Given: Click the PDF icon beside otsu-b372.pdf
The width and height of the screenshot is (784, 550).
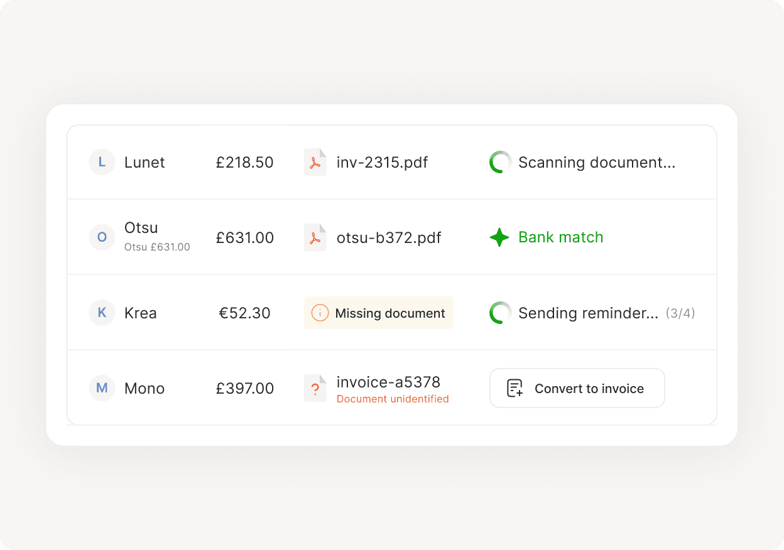Looking at the screenshot, I should coord(315,237).
